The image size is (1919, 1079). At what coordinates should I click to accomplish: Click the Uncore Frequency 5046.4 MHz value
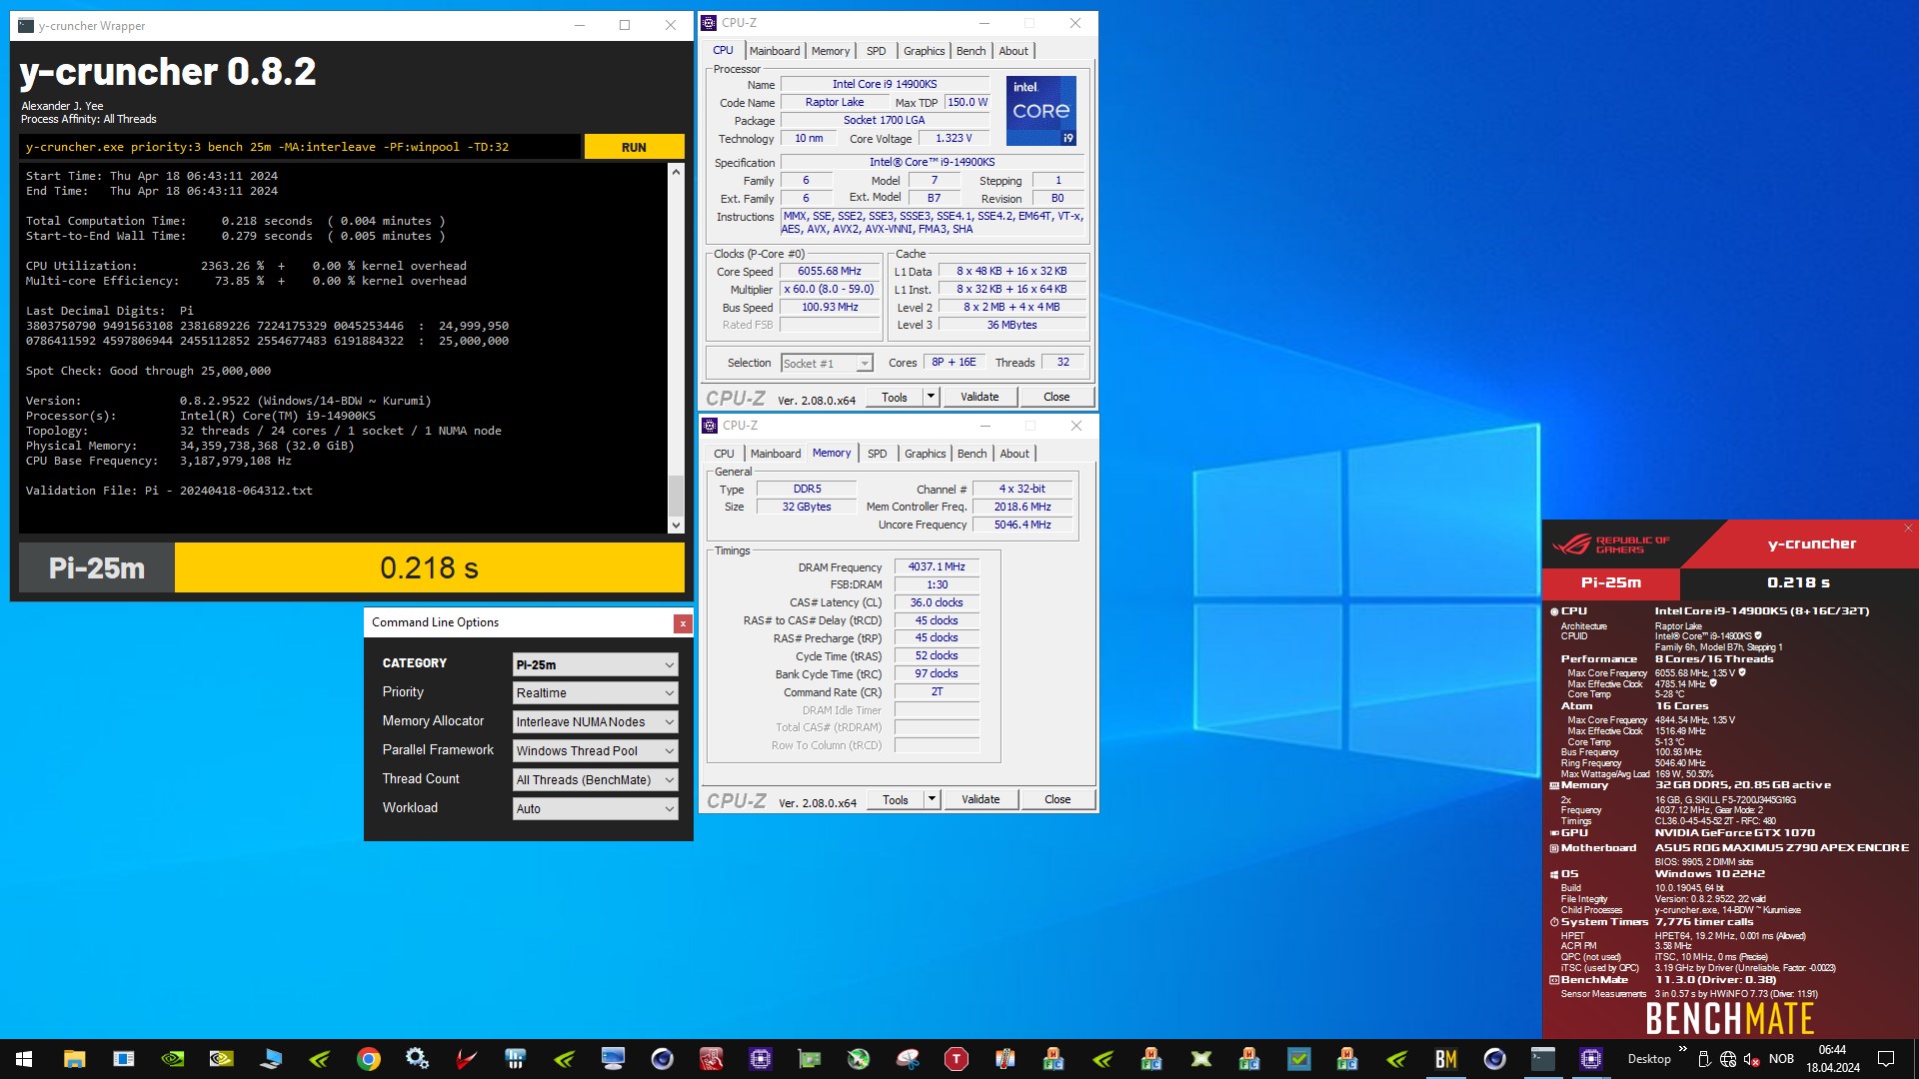(x=1022, y=525)
